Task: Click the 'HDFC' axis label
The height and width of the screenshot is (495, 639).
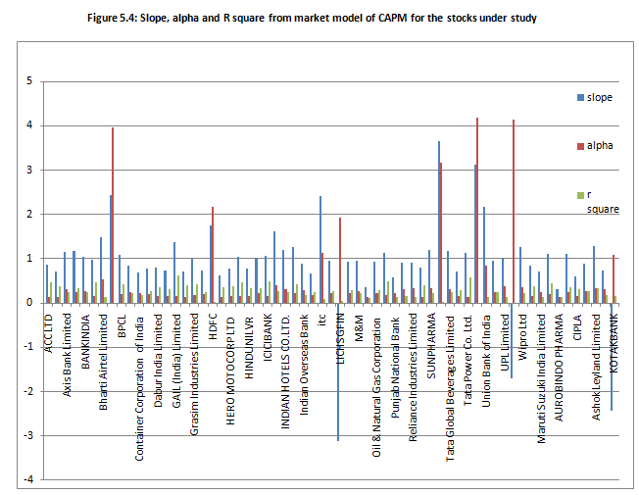Action: coord(213,326)
